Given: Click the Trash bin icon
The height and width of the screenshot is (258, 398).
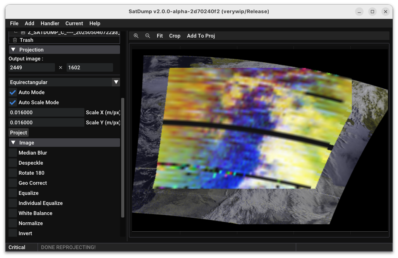Looking at the screenshot, I should click(15, 40).
